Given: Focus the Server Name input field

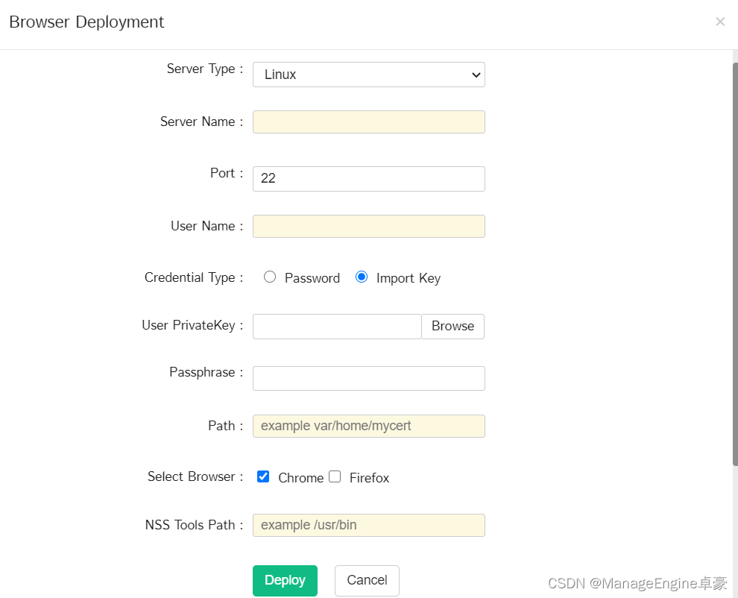Looking at the screenshot, I should (368, 122).
